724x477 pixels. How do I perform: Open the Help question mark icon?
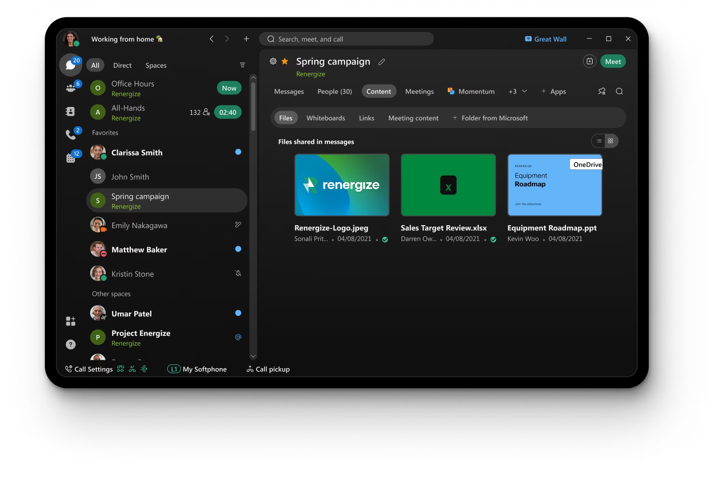click(71, 344)
